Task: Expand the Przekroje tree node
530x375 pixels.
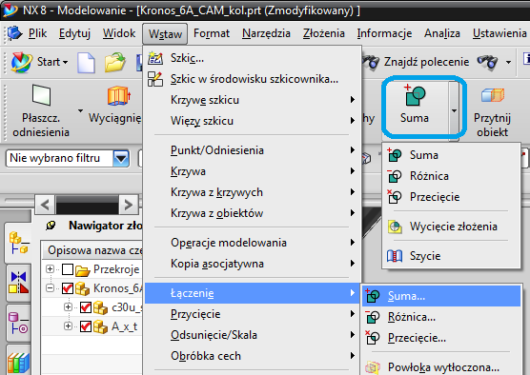Action: (50, 269)
